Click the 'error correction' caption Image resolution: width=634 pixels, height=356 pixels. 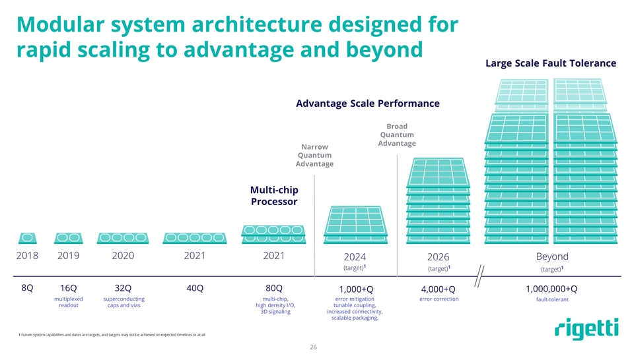point(439,299)
